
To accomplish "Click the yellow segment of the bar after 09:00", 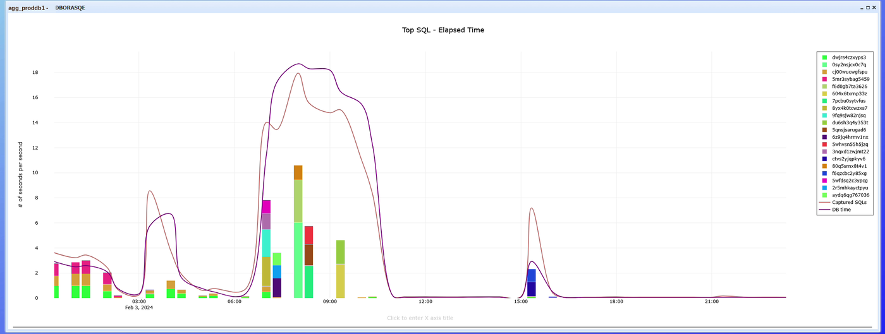I will pos(340,281).
